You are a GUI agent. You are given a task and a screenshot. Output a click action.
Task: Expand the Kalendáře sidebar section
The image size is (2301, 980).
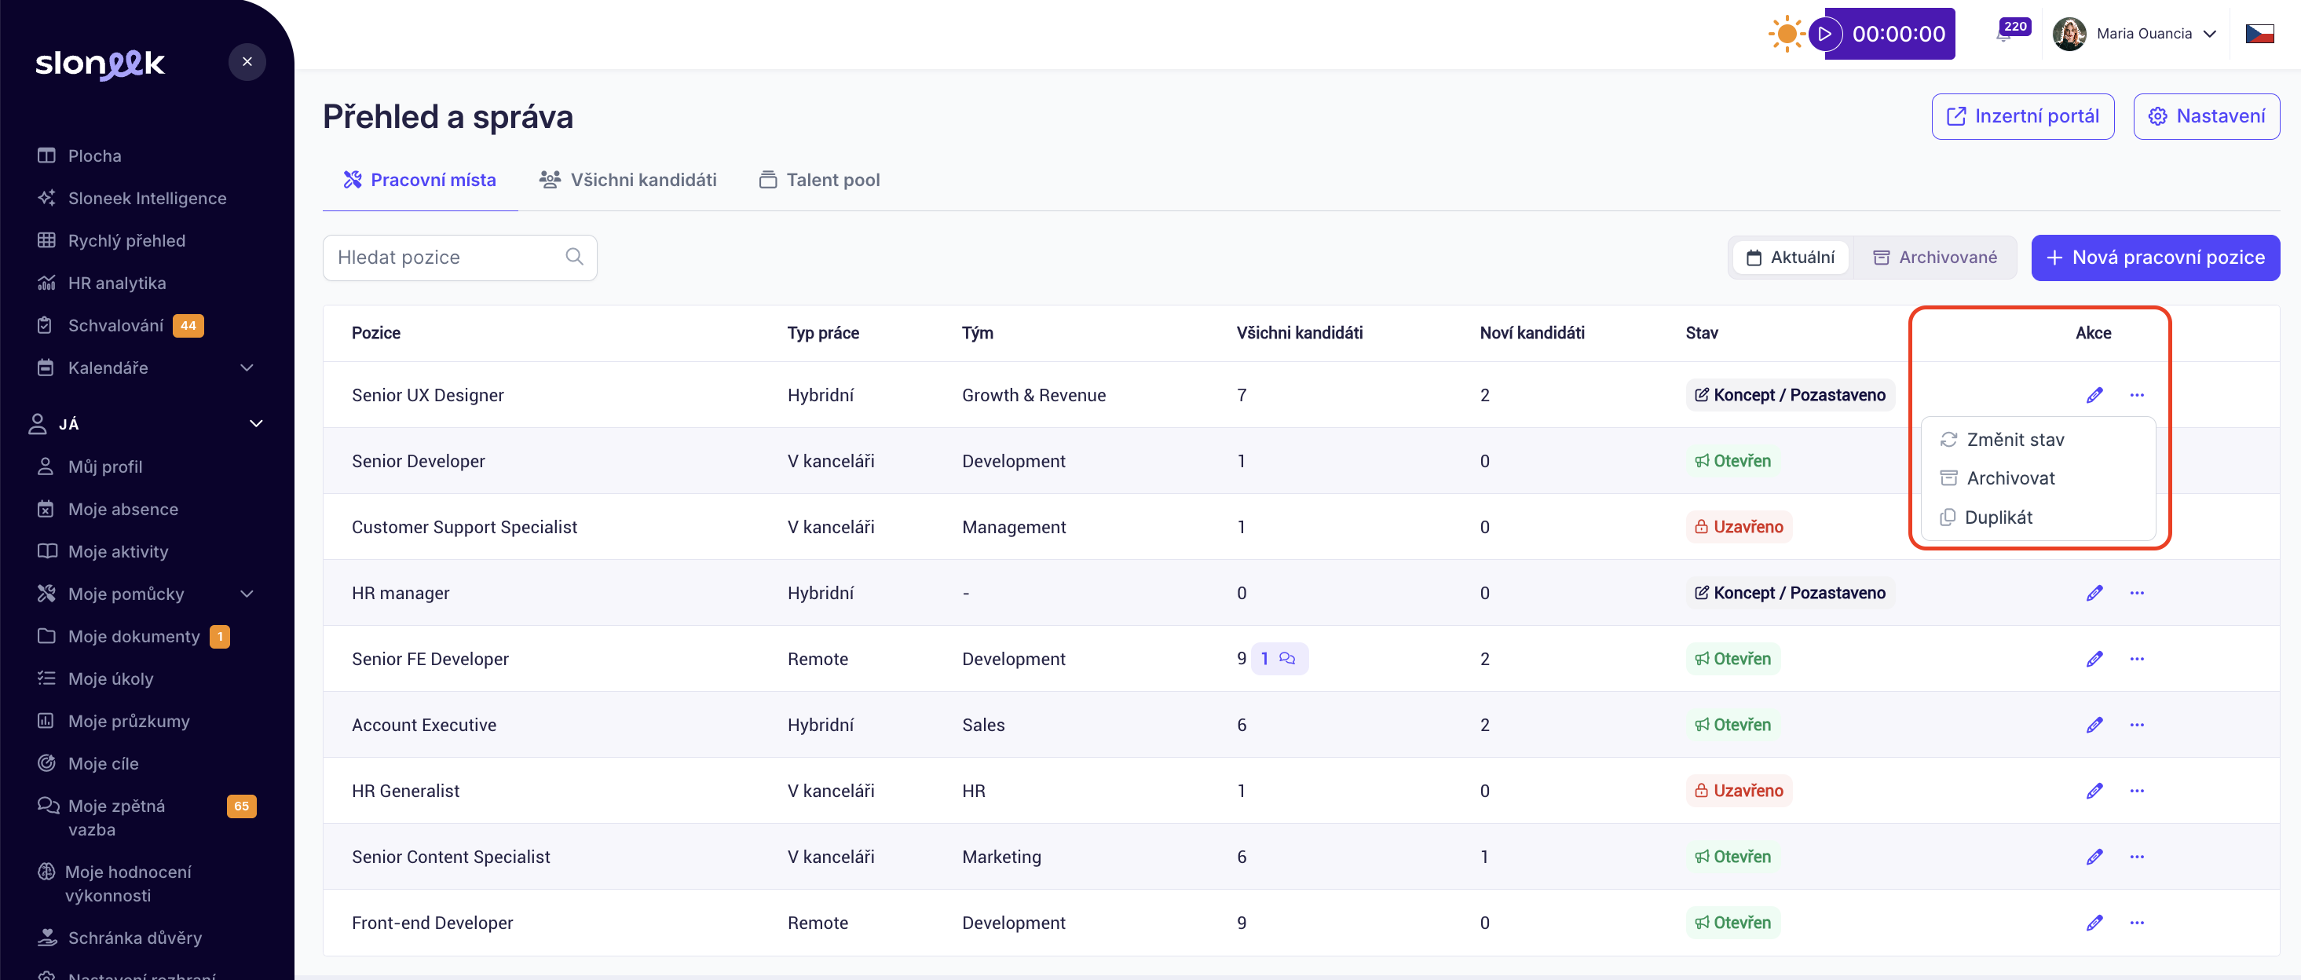[247, 368]
